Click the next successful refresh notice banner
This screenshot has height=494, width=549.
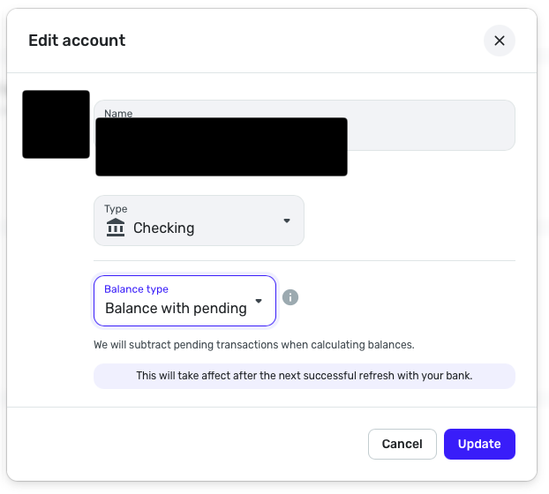[304, 376]
